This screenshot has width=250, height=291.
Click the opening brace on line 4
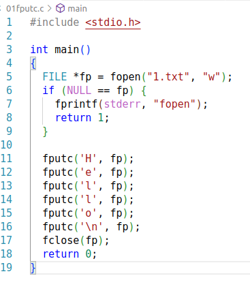point(33,63)
